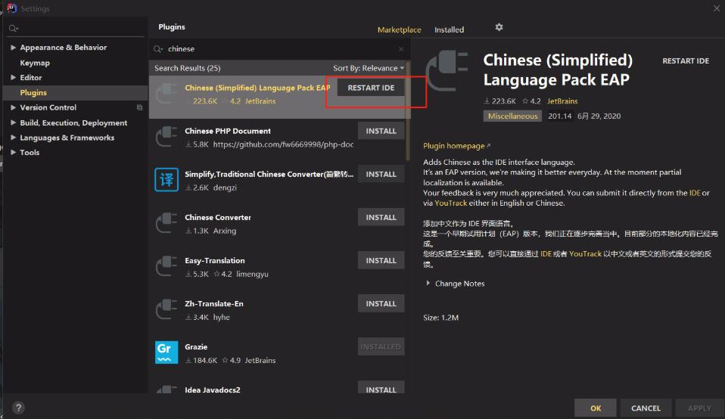The height and width of the screenshot is (419, 725).
Task: Open the Sort By Relevance dropdown
Action: point(369,68)
